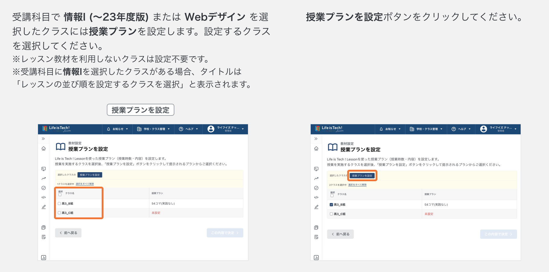Expand sidebar chevrons in right screenshot
Screen dimensions: 549x272
point(316,139)
